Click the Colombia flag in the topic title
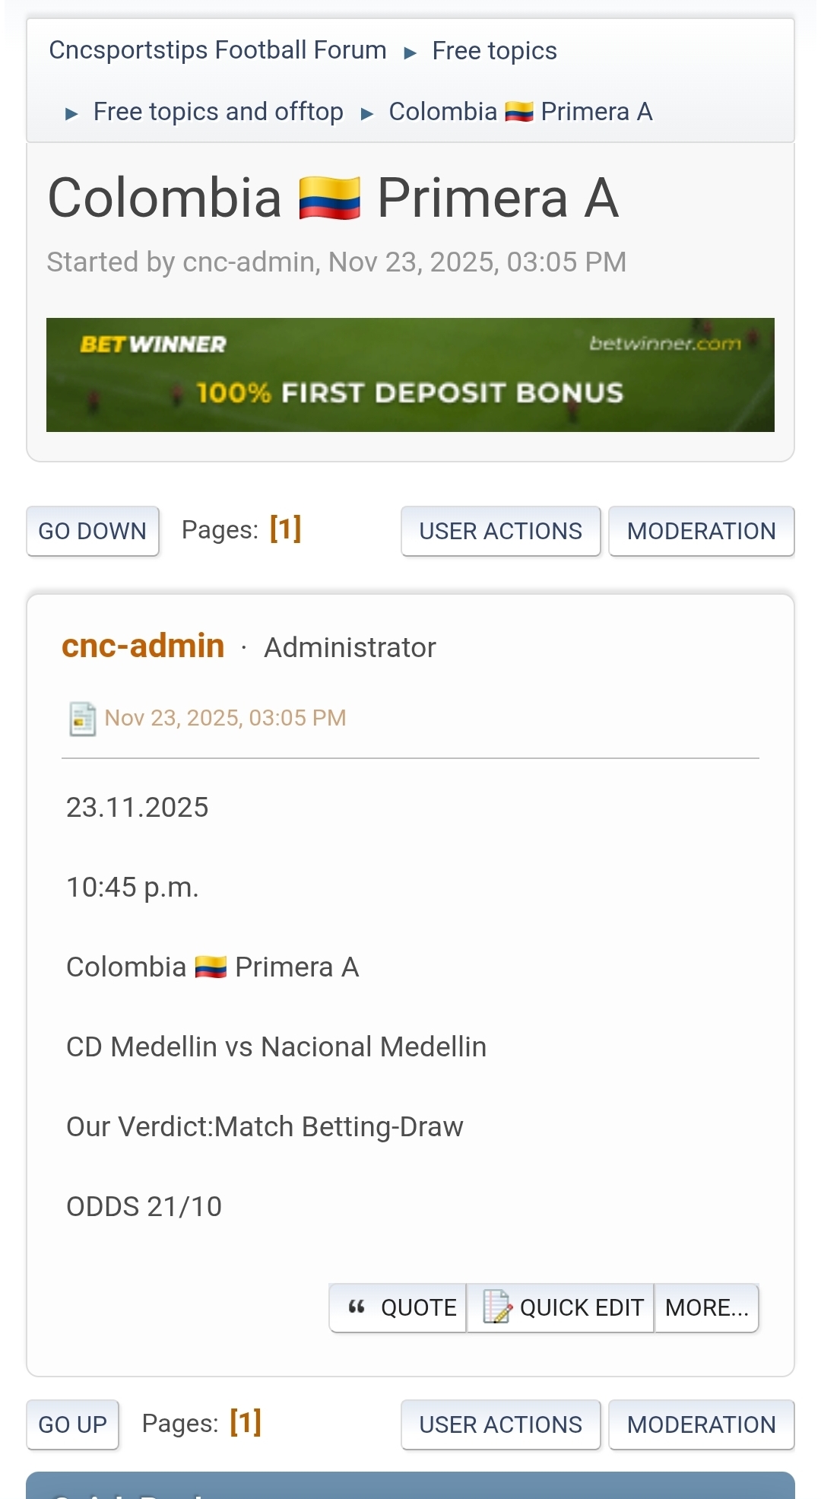Image resolution: width=821 pixels, height=1499 pixels. (x=329, y=198)
